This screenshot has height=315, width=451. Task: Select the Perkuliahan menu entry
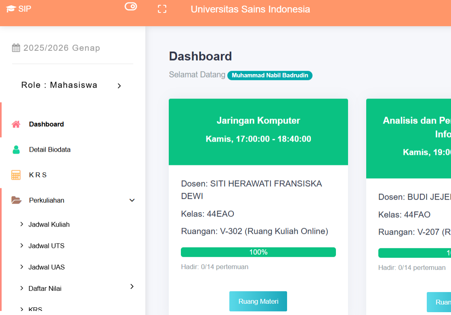point(46,200)
